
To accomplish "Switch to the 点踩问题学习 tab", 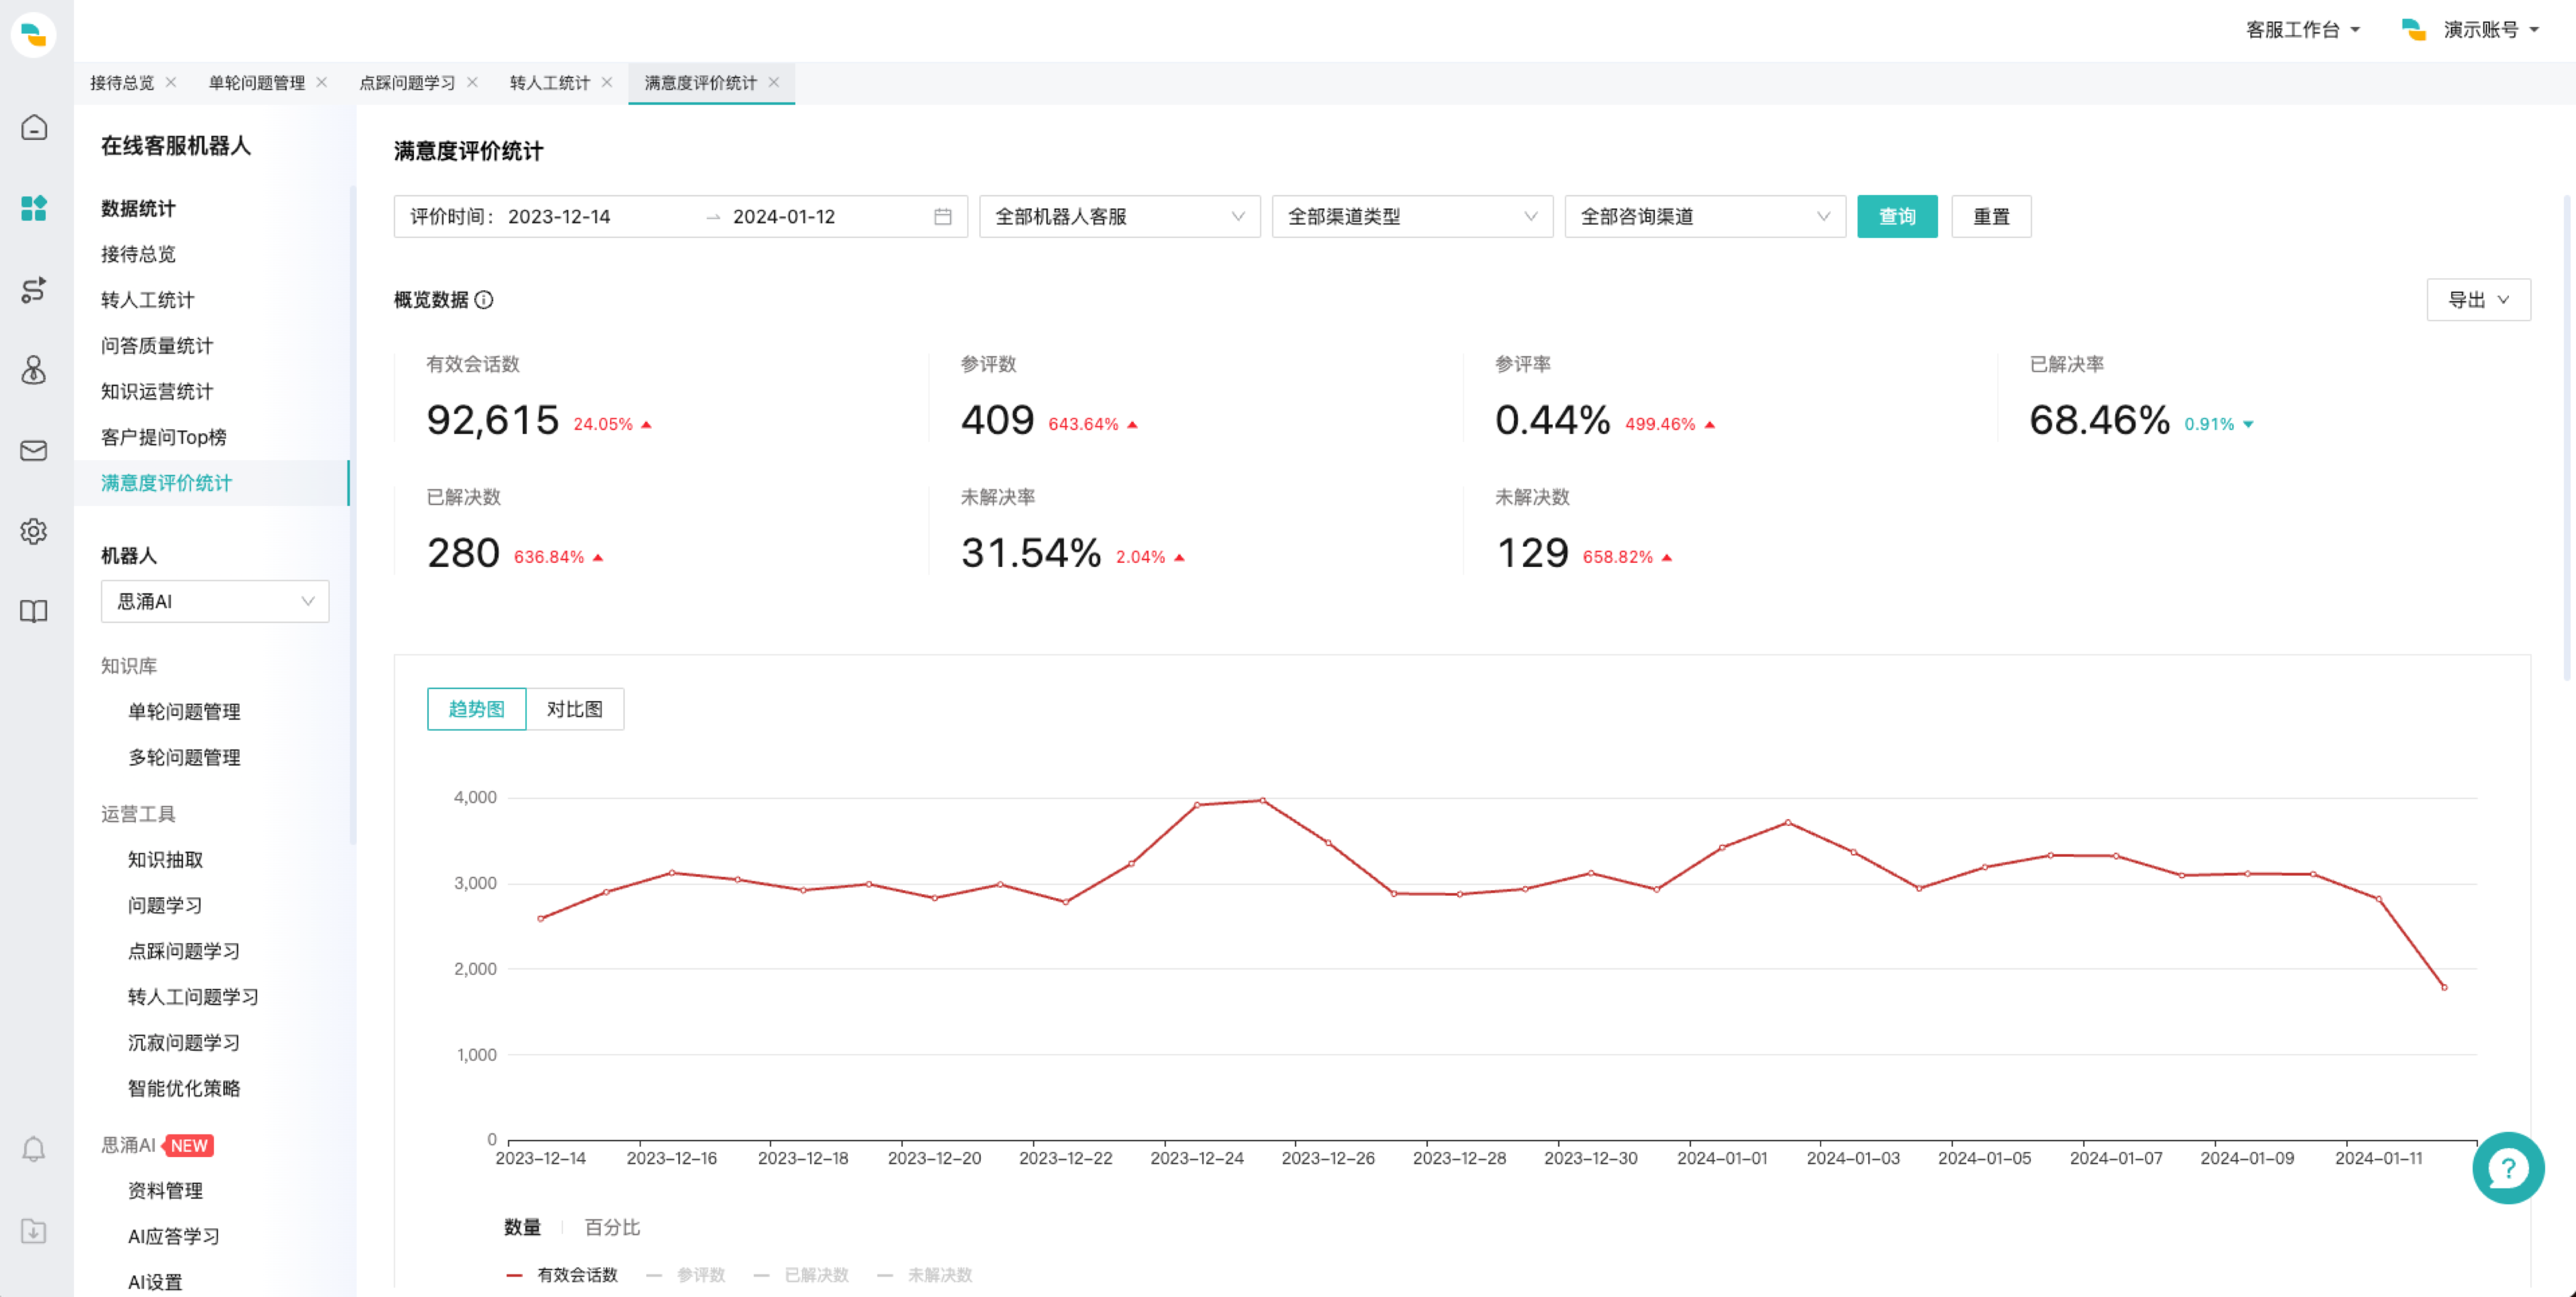I will pos(407,82).
